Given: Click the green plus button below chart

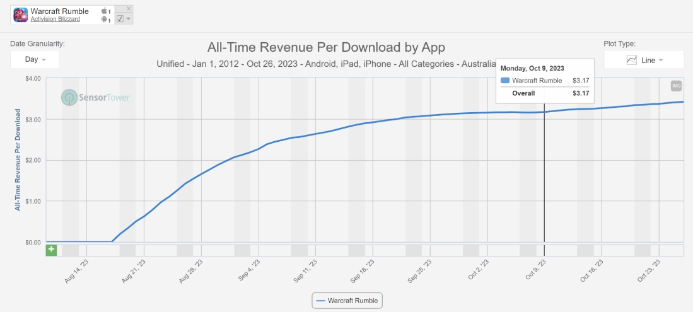Looking at the screenshot, I should (x=51, y=250).
